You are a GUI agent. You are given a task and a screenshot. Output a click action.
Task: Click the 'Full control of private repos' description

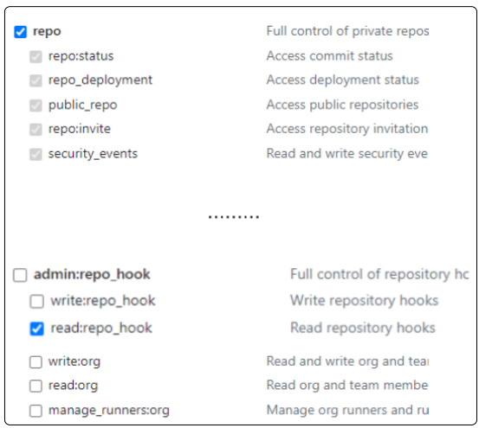click(347, 31)
